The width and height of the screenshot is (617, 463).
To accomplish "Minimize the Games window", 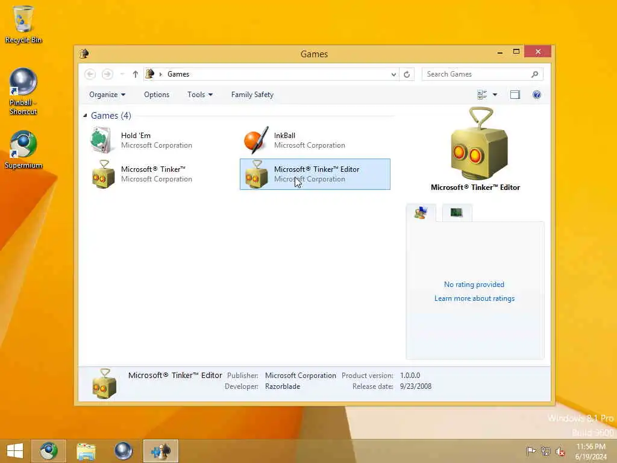I will [500, 52].
